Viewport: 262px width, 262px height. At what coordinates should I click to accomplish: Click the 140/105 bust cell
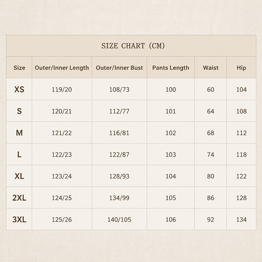(x=119, y=219)
